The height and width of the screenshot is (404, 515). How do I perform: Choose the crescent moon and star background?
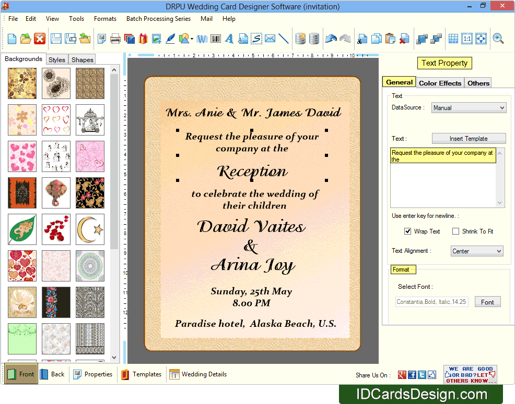click(90, 229)
